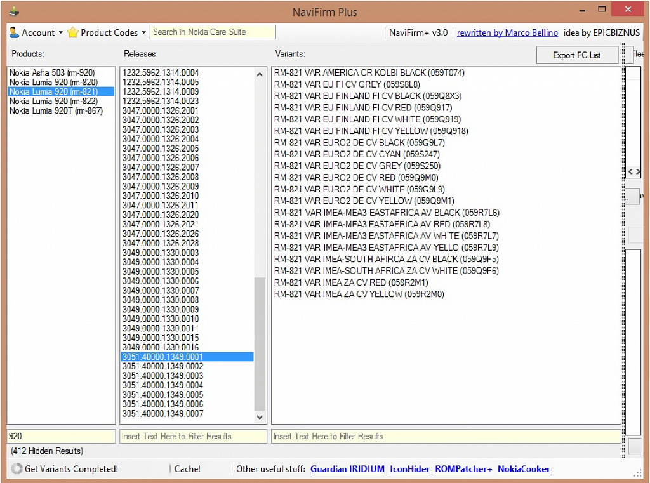Screen dimensions: 650x483
Task: Select Nokia Lumia 920 (rm-821) product
Action: pos(61,91)
